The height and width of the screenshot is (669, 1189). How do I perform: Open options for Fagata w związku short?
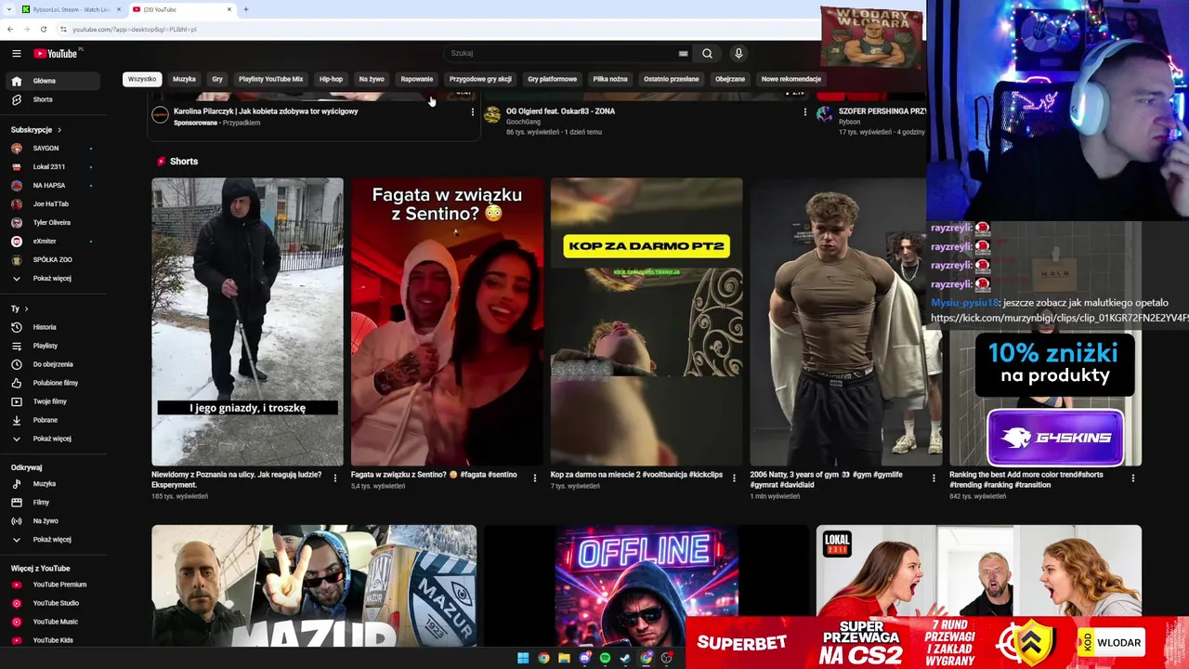click(x=535, y=479)
